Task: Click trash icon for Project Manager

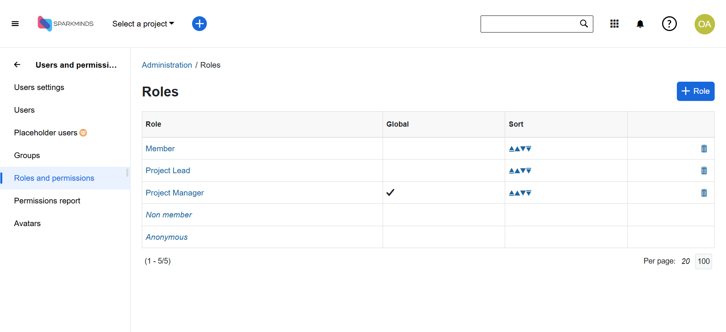Action: click(704, 193)
